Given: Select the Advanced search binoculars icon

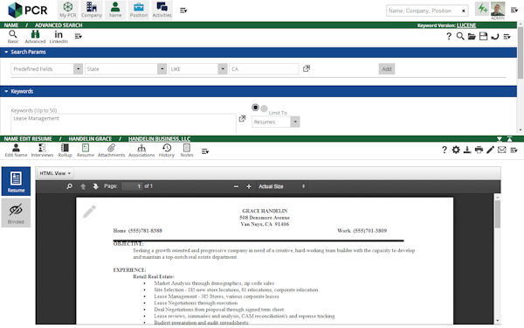Looking at the screenshot, I should pos(35,37).
